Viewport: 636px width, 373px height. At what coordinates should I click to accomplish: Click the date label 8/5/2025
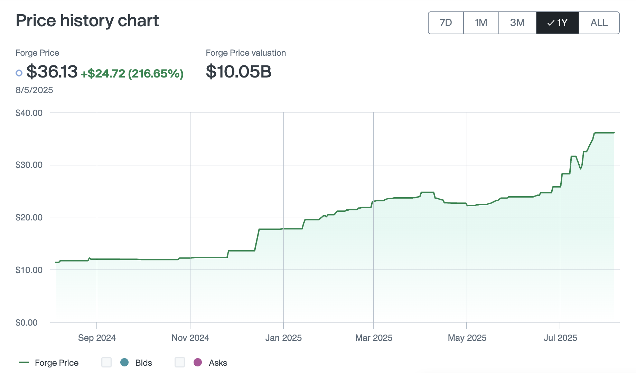[x=34, y=90]
